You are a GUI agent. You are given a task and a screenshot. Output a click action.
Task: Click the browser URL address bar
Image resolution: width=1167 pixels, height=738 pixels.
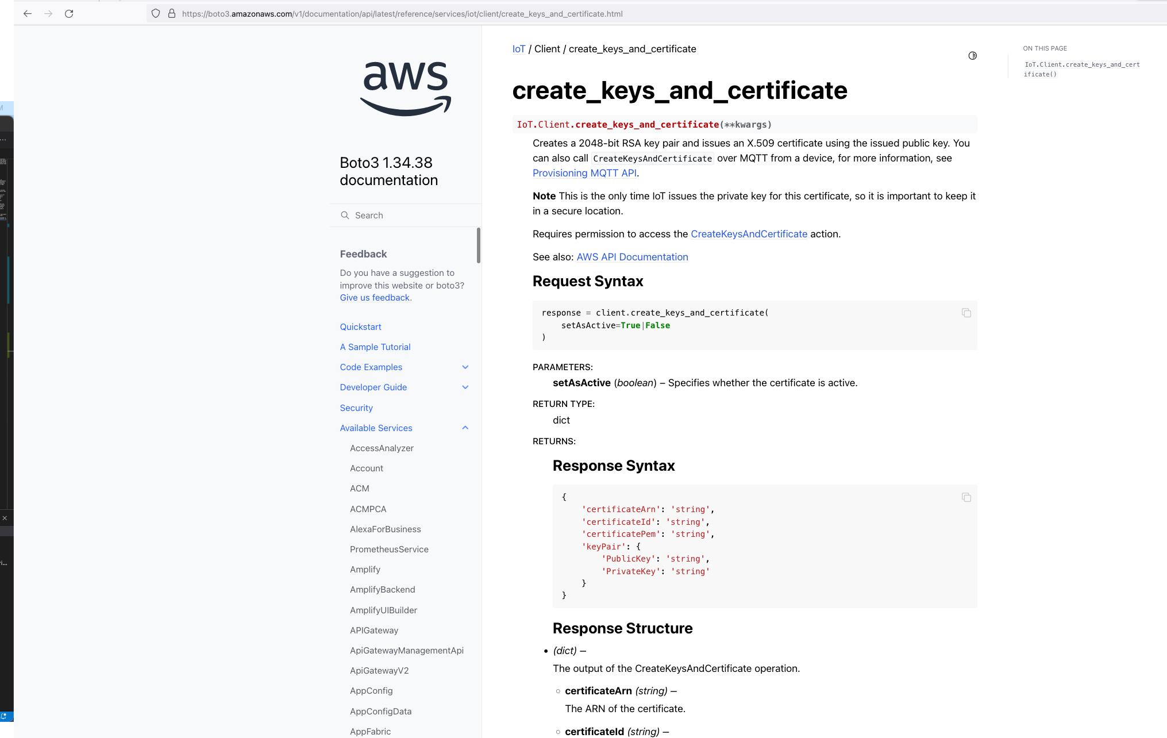(655, 14)
